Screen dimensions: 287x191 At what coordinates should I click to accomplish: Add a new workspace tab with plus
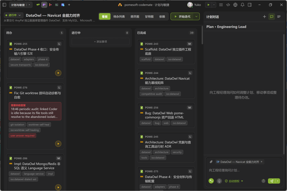pyautogui.click(x=69, y=5)
